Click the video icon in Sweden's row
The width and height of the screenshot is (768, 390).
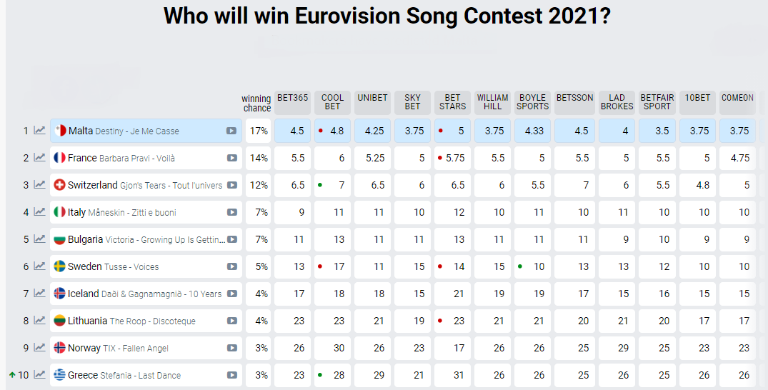tap(231, 266)
